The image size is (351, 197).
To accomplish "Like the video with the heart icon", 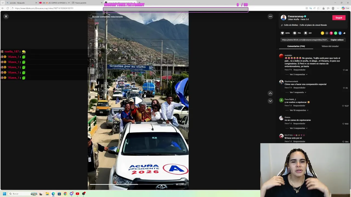I will (282, 33).
